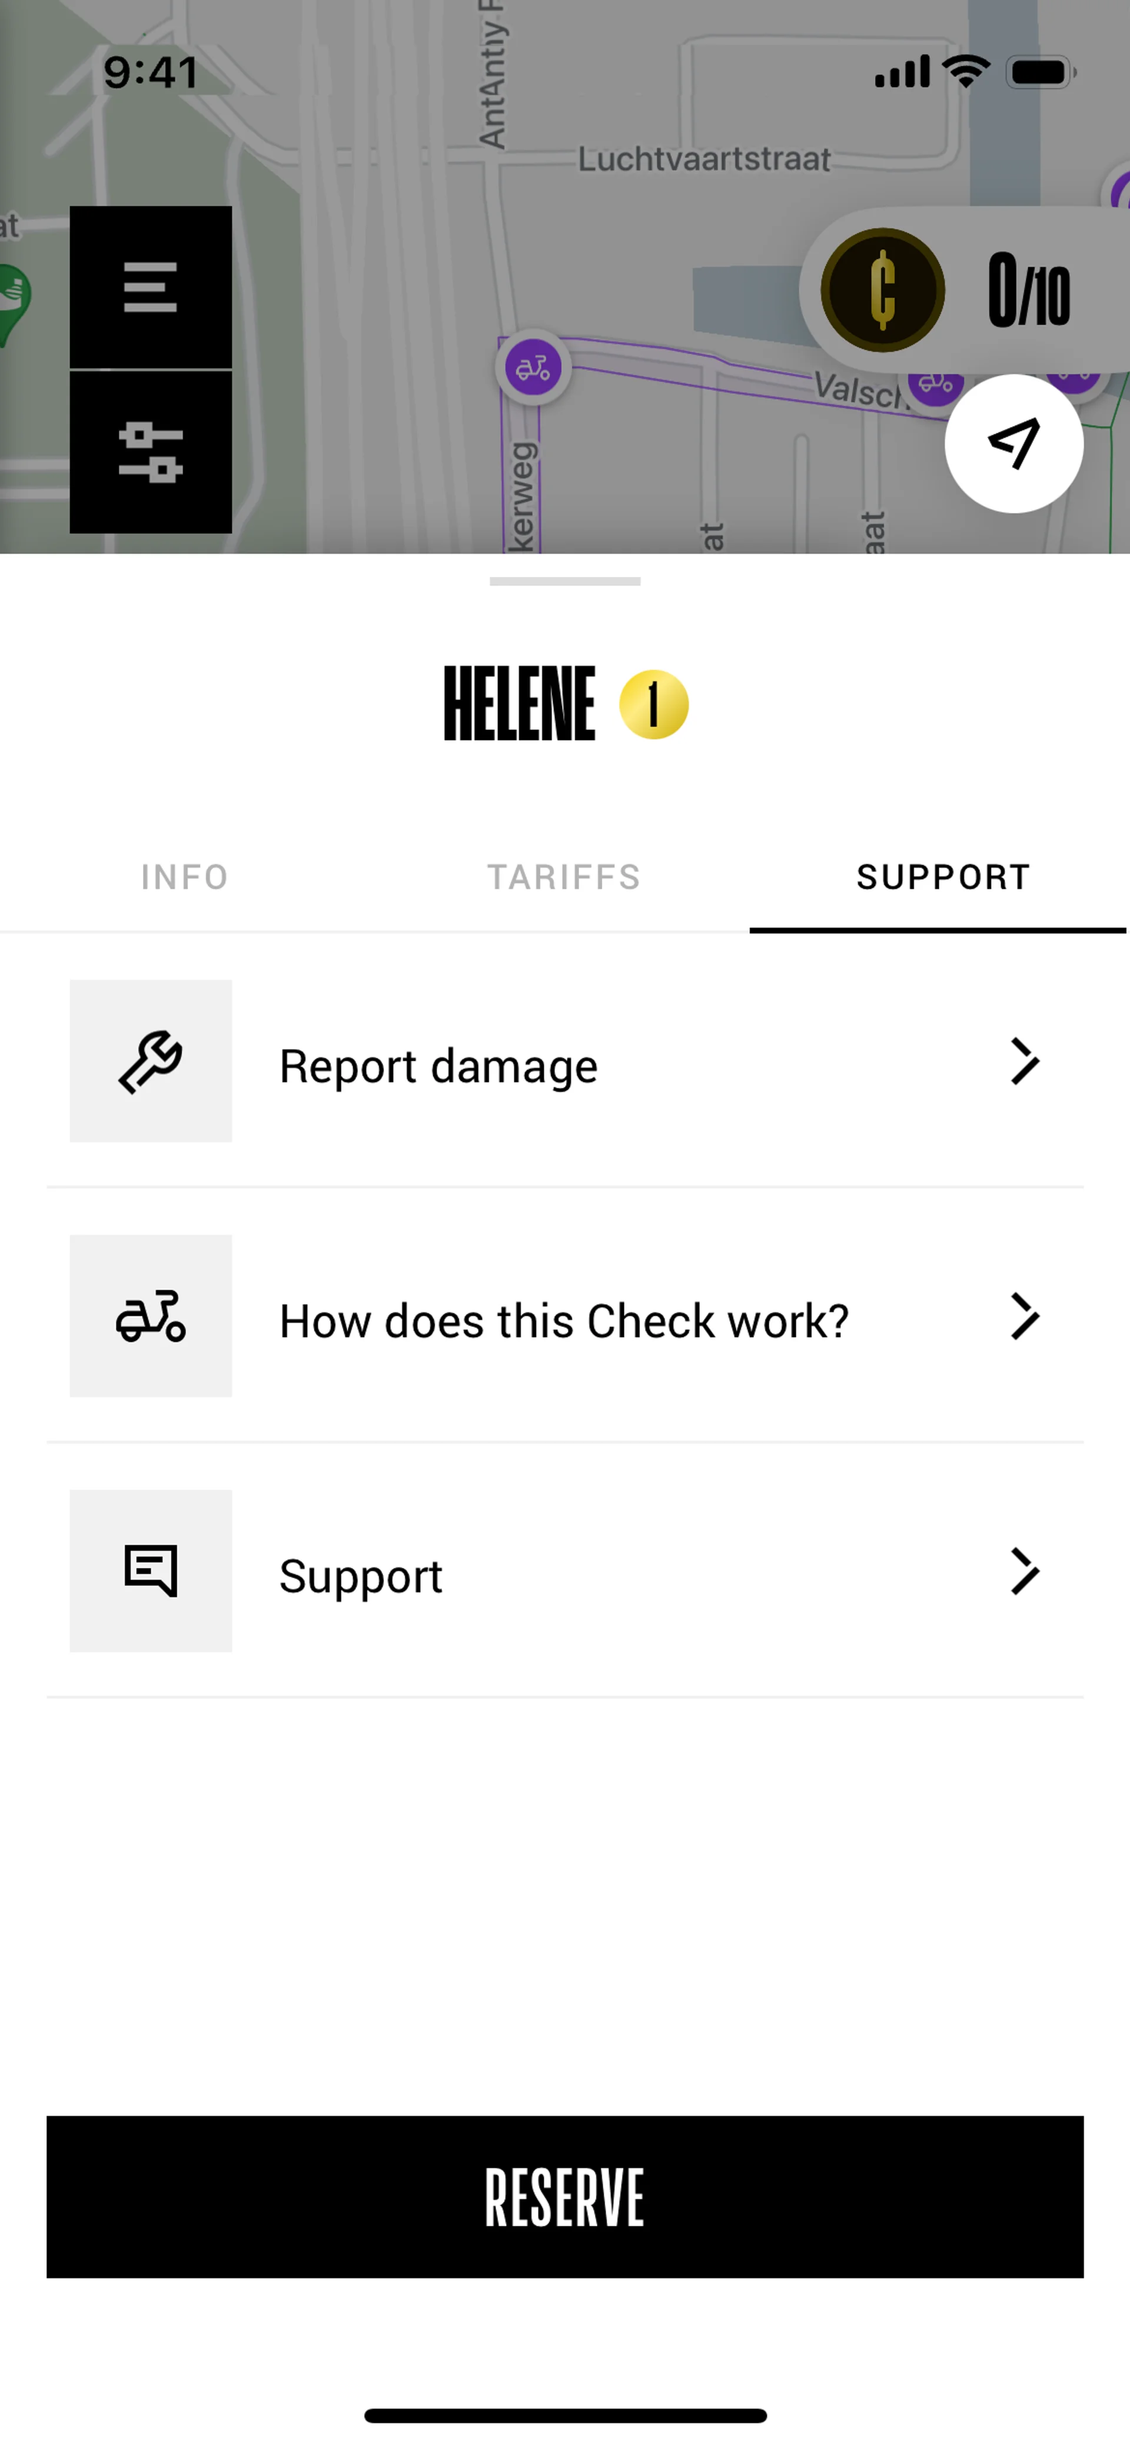Tap the HELENE scooter name heading
This screenshot has width=1130, height=2446.
point(520,703)
